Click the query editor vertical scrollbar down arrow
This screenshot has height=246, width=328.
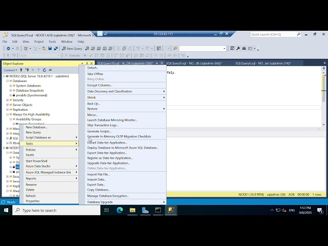[323, 125]
